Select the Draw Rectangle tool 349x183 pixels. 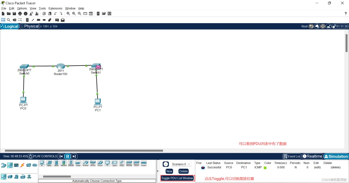click(39, 20)
